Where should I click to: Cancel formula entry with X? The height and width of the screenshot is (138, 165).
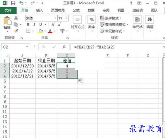click(x=44, y=47)
